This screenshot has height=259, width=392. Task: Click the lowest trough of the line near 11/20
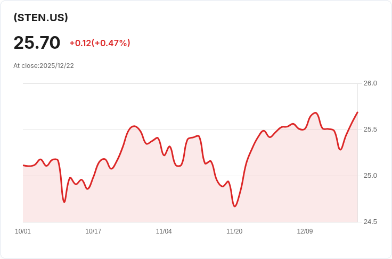(235, 206)
